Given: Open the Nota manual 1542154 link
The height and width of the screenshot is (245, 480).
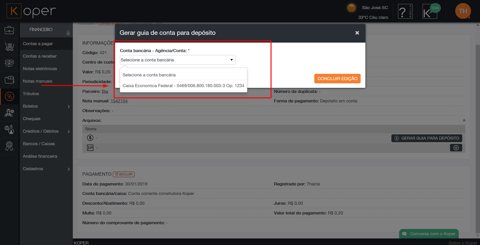Looking at the screenshot, I should pos(119,101).
